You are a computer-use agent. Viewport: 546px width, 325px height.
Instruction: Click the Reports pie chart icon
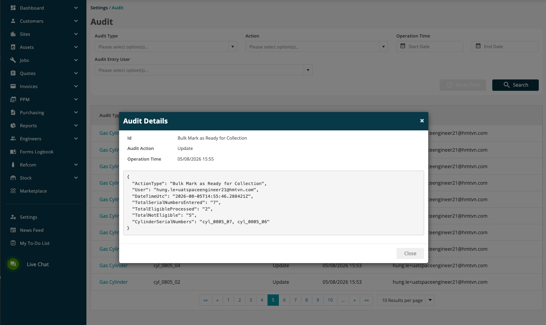(13, 125)
